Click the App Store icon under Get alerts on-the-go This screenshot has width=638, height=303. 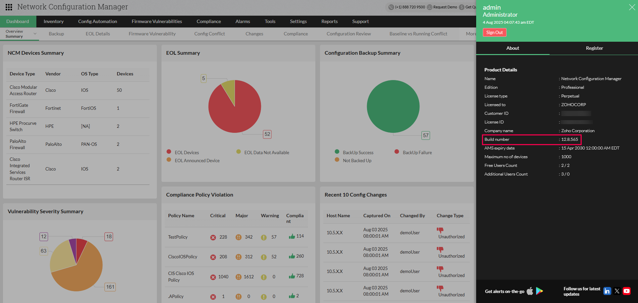530,291
